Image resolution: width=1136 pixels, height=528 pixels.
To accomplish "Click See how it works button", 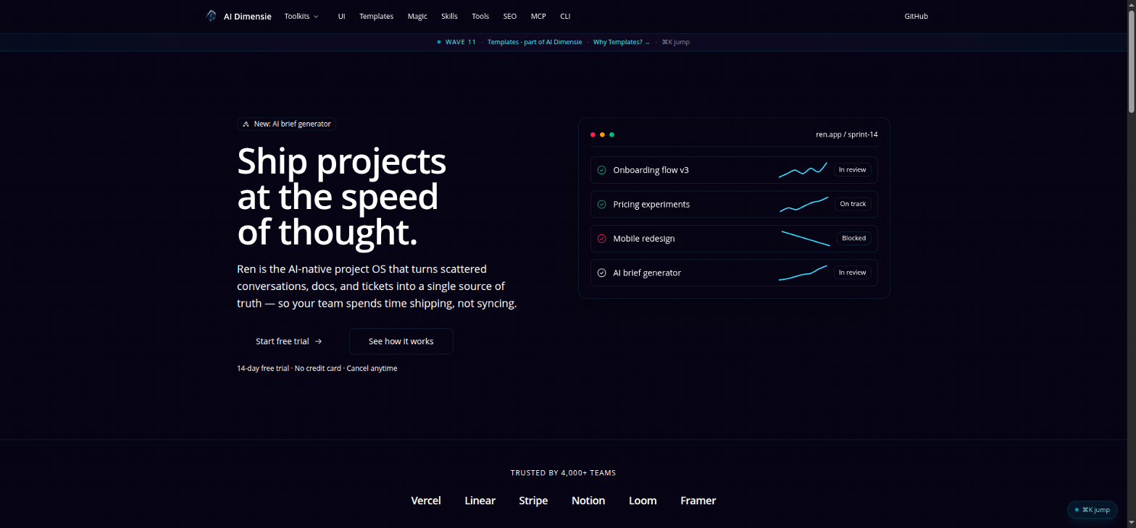I will pyautogui.click(x=401, y=341).
